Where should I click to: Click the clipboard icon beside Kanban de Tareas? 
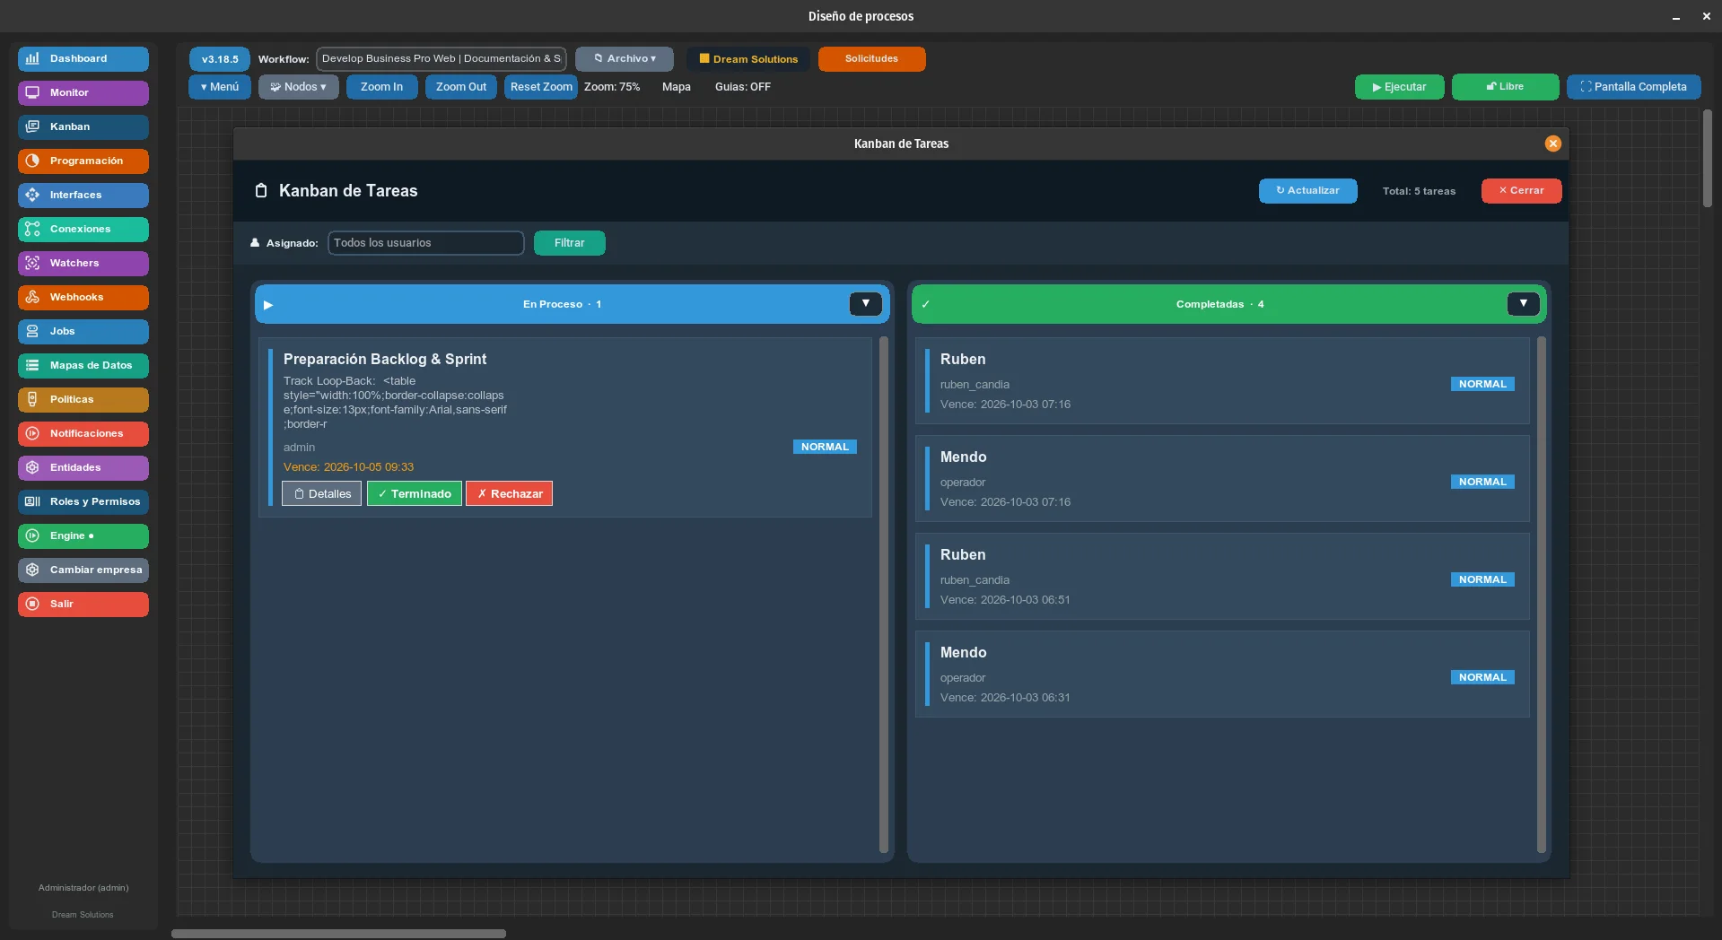pyautogui.click(x=261, y=190)
